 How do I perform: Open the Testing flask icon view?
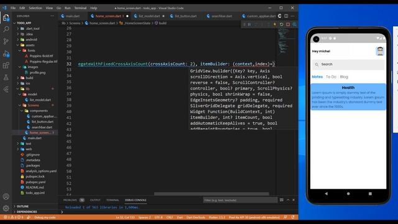click(6, 77)
